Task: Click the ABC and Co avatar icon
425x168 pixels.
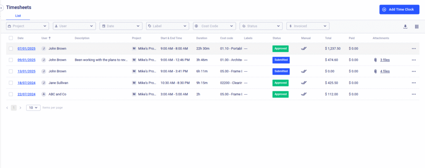Action: click(x=44, y=94)
